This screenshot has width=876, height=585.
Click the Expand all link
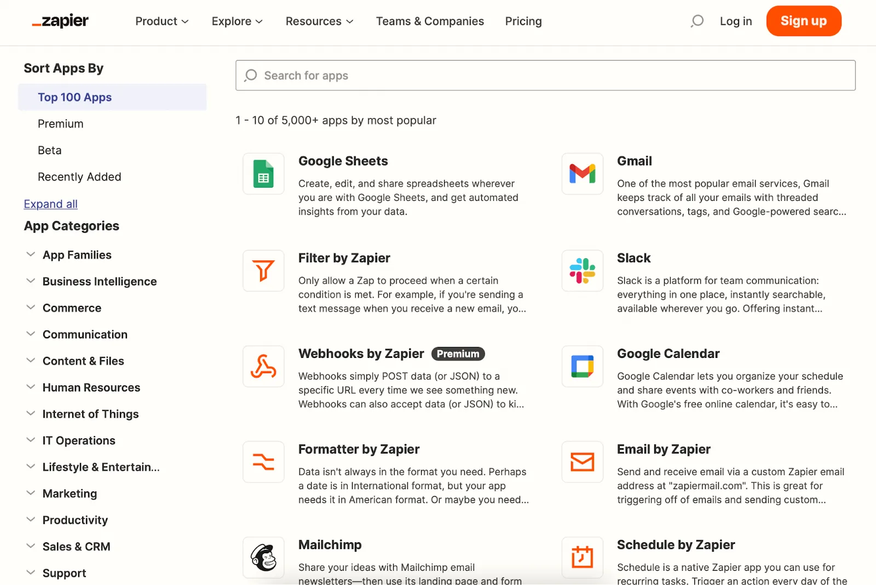click(50, 204)
